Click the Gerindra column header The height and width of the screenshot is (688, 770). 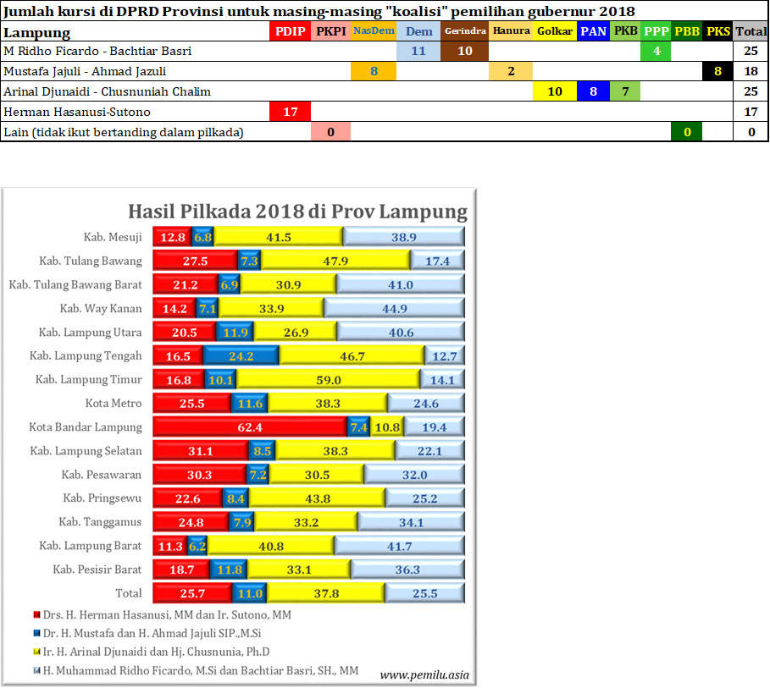click(x=464, y=31)
